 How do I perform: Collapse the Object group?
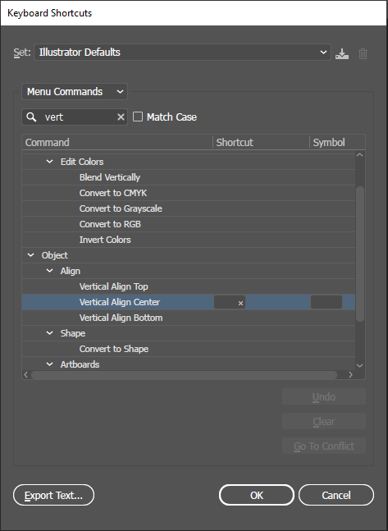point(30,255)
